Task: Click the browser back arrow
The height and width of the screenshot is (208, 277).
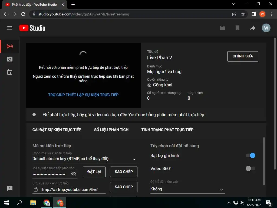Action: click(6, 14)
